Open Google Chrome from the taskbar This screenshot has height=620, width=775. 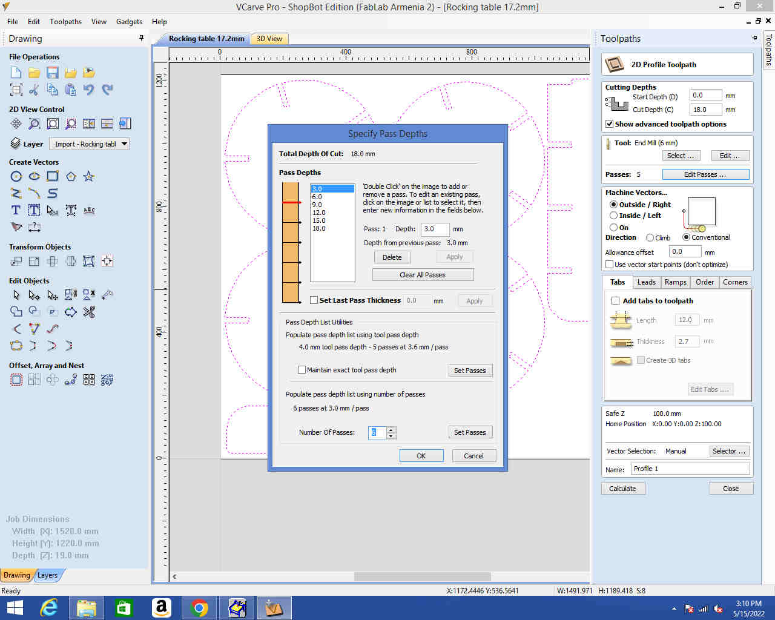199,608
